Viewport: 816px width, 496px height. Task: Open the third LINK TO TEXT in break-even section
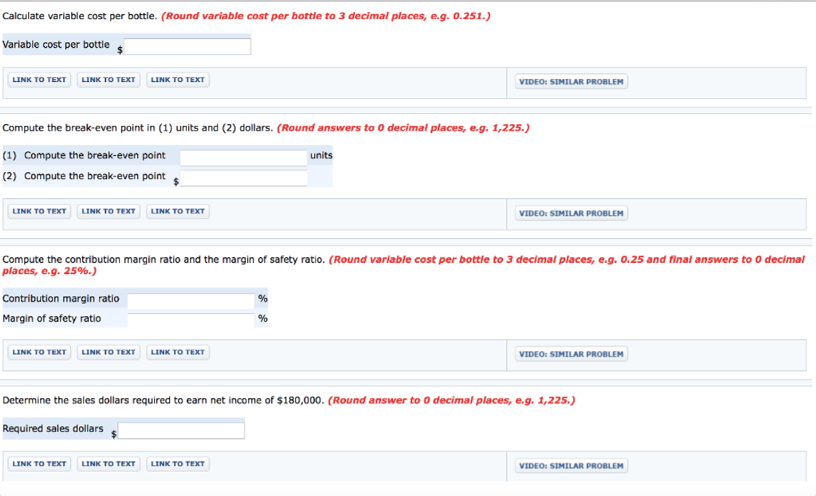click(x=178, y=210)
